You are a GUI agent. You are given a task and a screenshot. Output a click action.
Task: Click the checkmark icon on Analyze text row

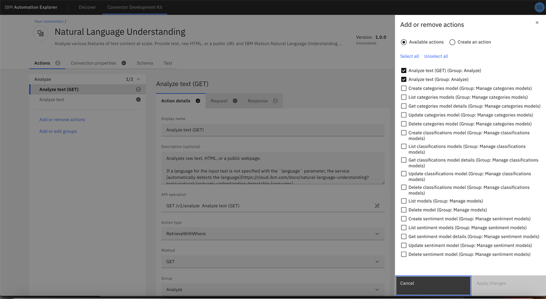point(138,100)
